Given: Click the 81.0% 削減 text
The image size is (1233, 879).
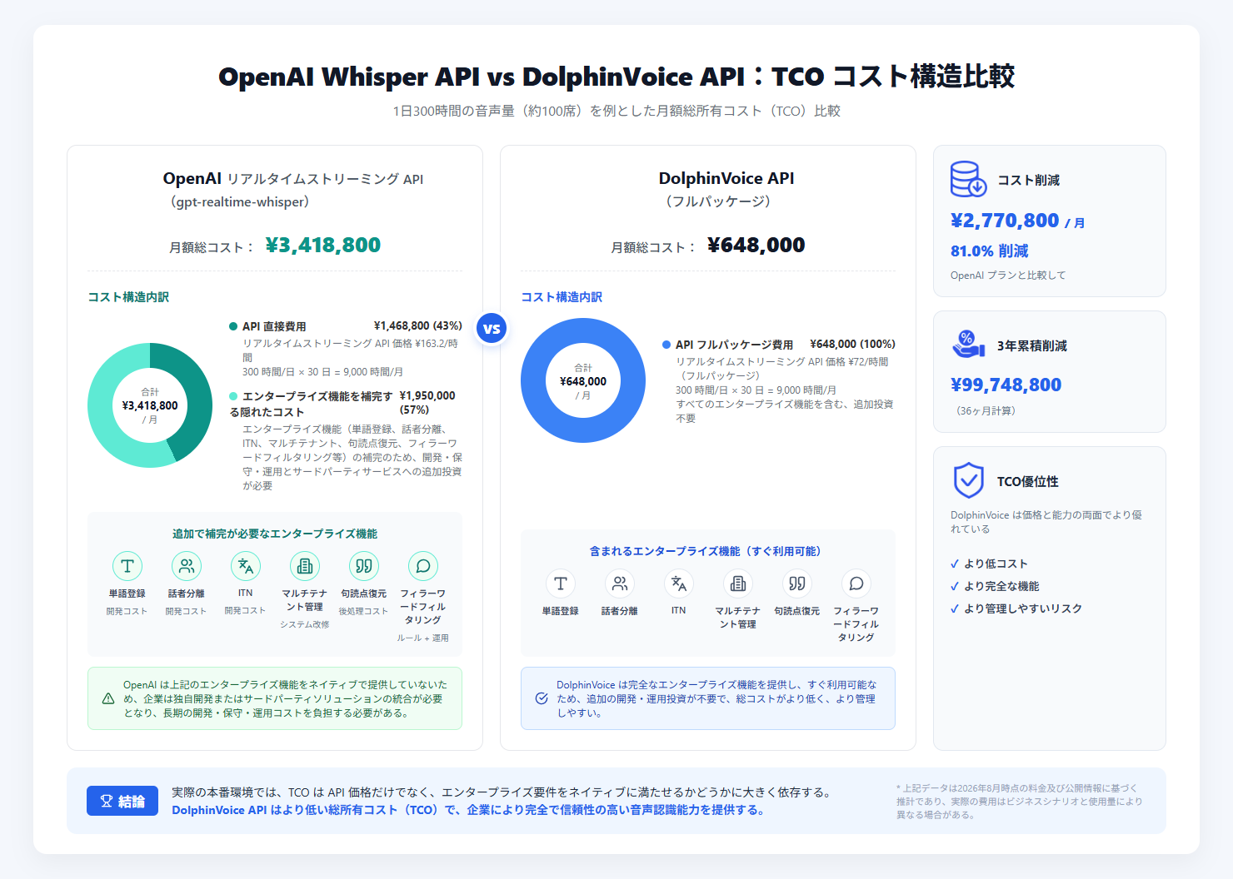Looking at the screenshot, I should click(x=990, y=251).
